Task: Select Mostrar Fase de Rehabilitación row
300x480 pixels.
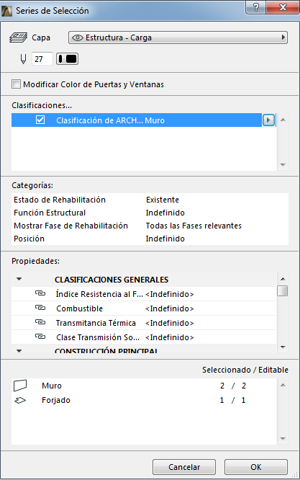Action: click(x=150, y=226)
